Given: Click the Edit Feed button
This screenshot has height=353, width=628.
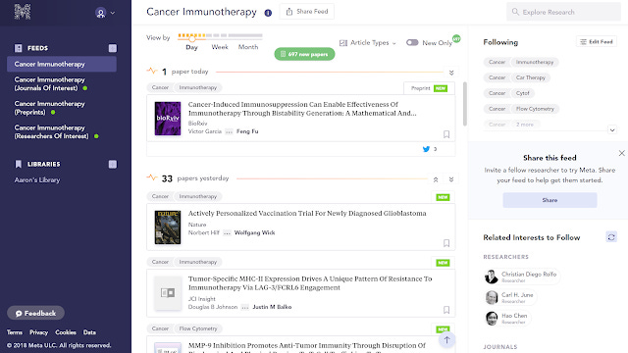Looking at the screenshot, I should [597, 41].
